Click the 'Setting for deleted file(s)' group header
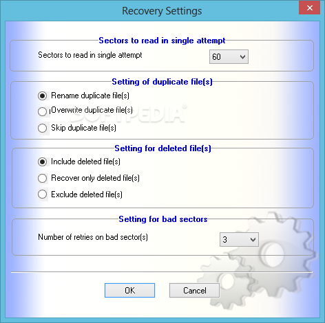 coord(162,148)
